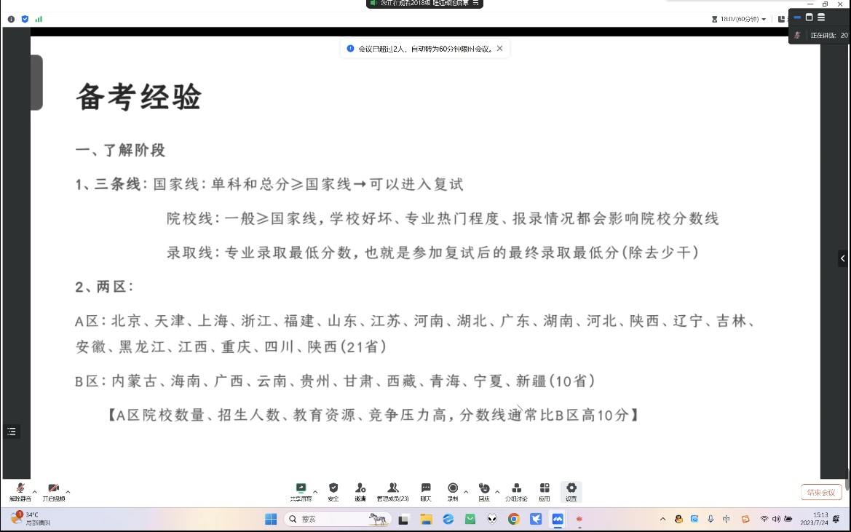Expand the collapsed right side panel

click(x=843, y=258)
